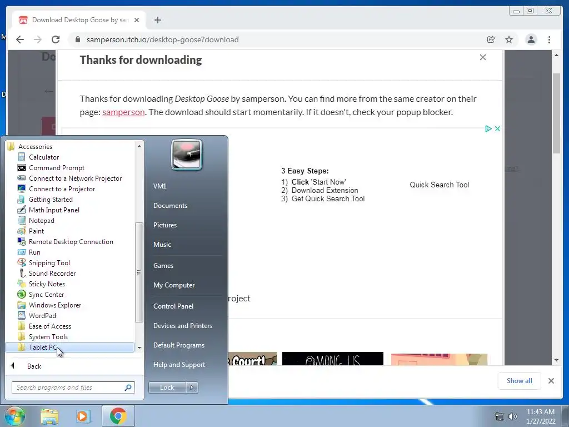Close the advertisement with the X icon
Image resolution: width=569 pixels, height=427 pixels.
pyautogui.click(x=497, y=128)
